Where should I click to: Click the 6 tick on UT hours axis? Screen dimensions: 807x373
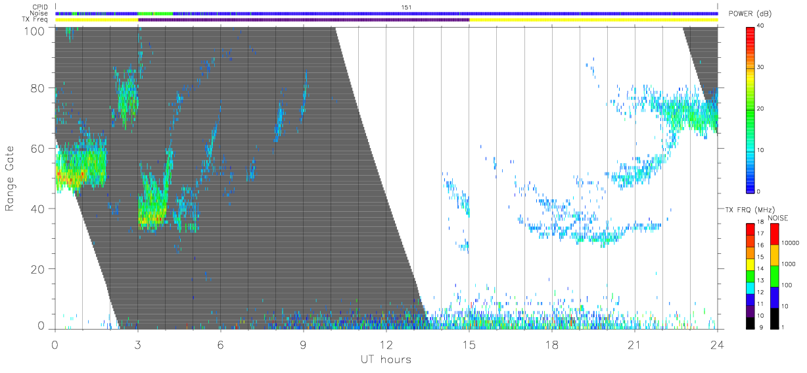pyautogui.click(x=221, y=344)
